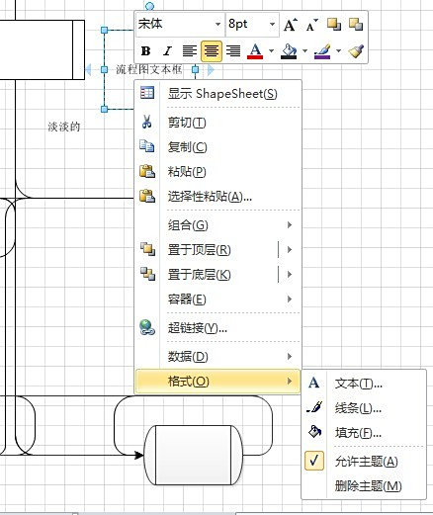Click the ShapeSheet table icon
The height and width of the screenshot is (515, 433).
coord(147,93)
